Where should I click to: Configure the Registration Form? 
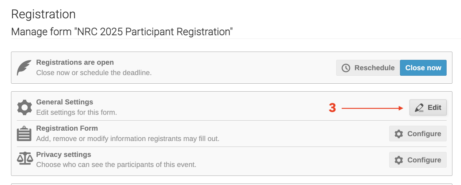(x=418, y=134)
